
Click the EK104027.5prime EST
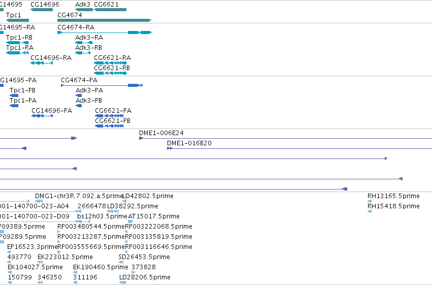coord(9,273)
